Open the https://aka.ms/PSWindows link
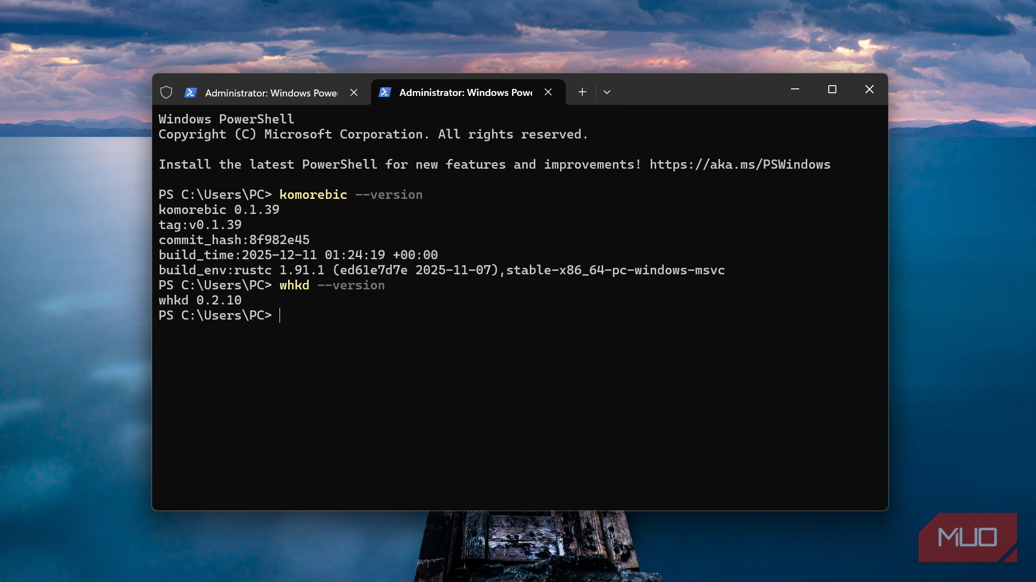 coord(740,164)
